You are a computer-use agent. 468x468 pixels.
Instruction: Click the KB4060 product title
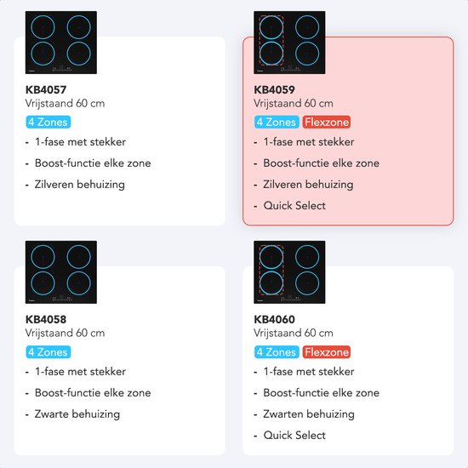pos(274,319)
